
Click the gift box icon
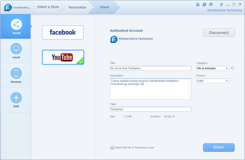point(198,5)
